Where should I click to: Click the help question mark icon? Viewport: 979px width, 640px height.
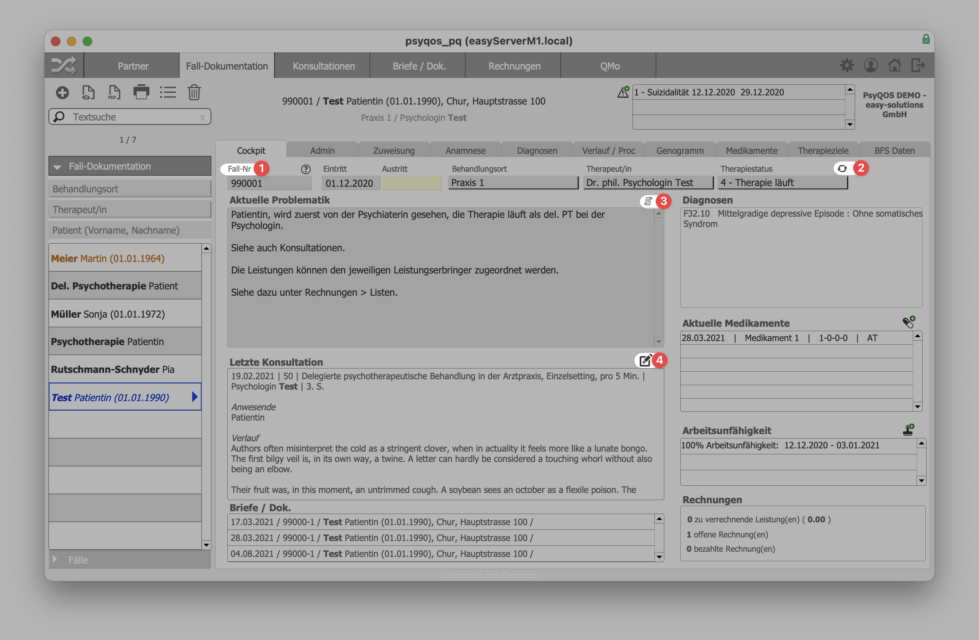pos(306,169)
